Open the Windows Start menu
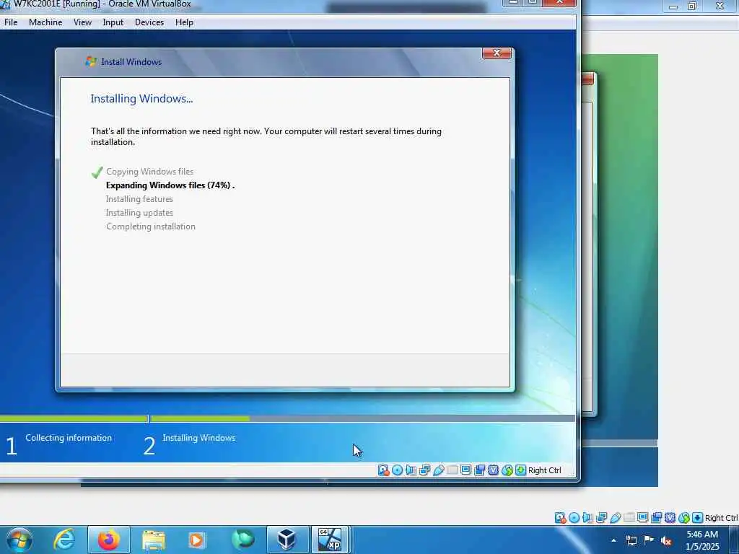Viewport: 739px width, 554px height. tap(19, 540)
